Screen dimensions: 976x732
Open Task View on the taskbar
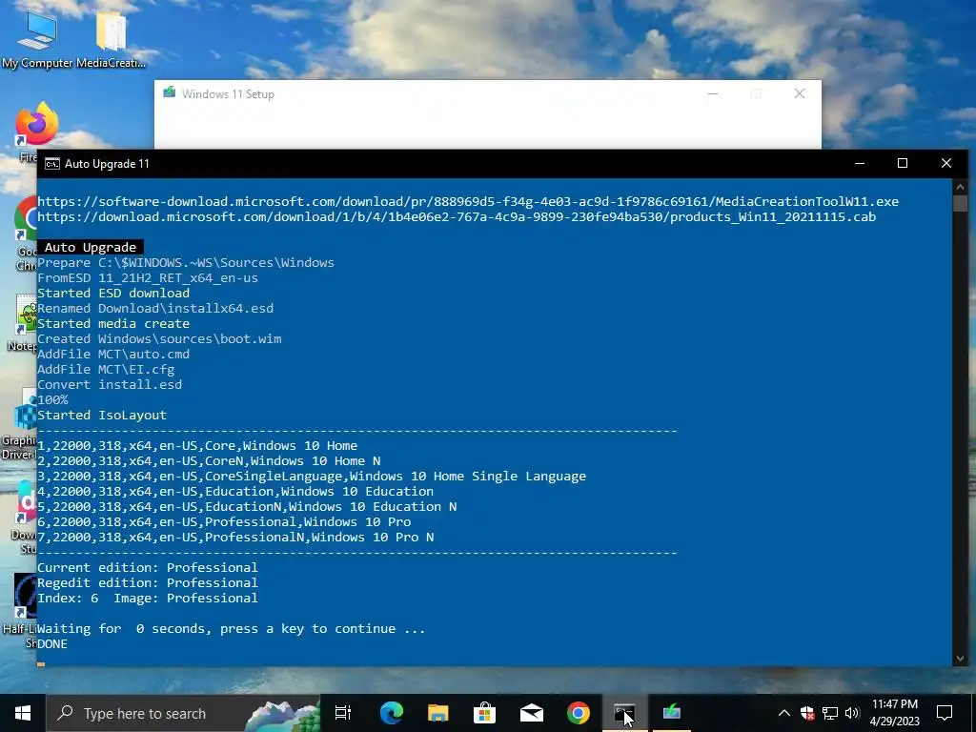343,713
